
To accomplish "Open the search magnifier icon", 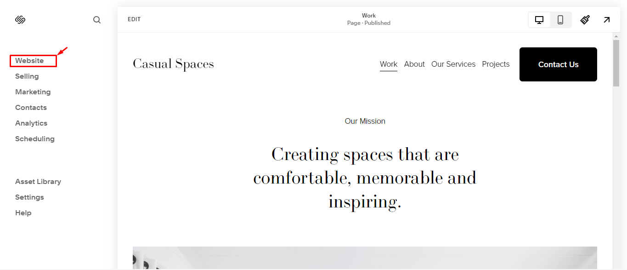I will click(96, 19).
